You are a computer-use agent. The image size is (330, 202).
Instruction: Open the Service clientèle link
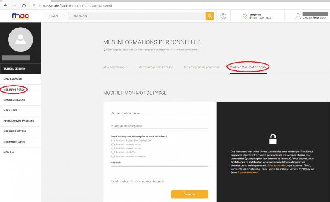(x=276, y=165)
